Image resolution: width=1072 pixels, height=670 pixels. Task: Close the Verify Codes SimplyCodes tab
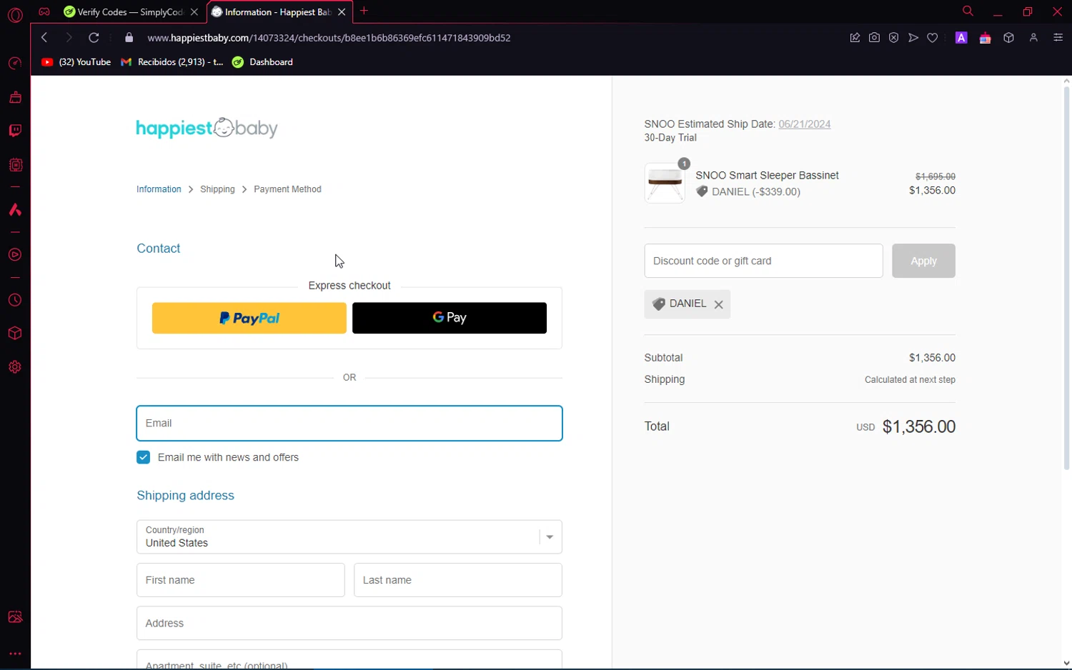tap(194, 12)
